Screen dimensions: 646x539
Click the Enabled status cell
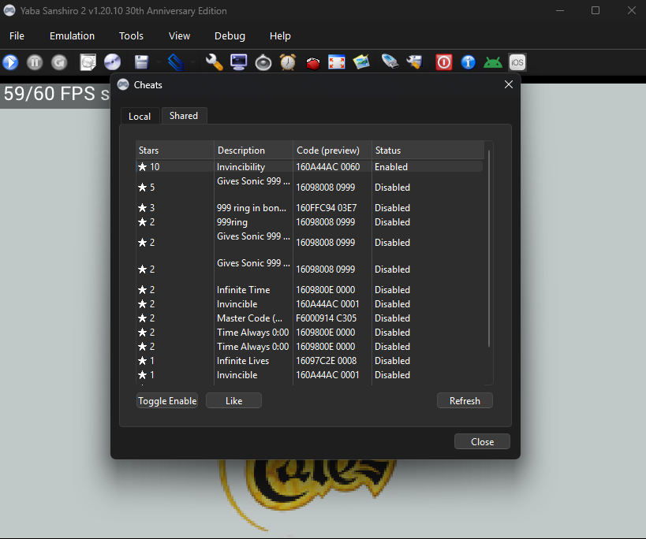pos(391,166)
